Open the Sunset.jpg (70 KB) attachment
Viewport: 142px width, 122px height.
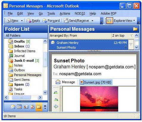(96, 82)
